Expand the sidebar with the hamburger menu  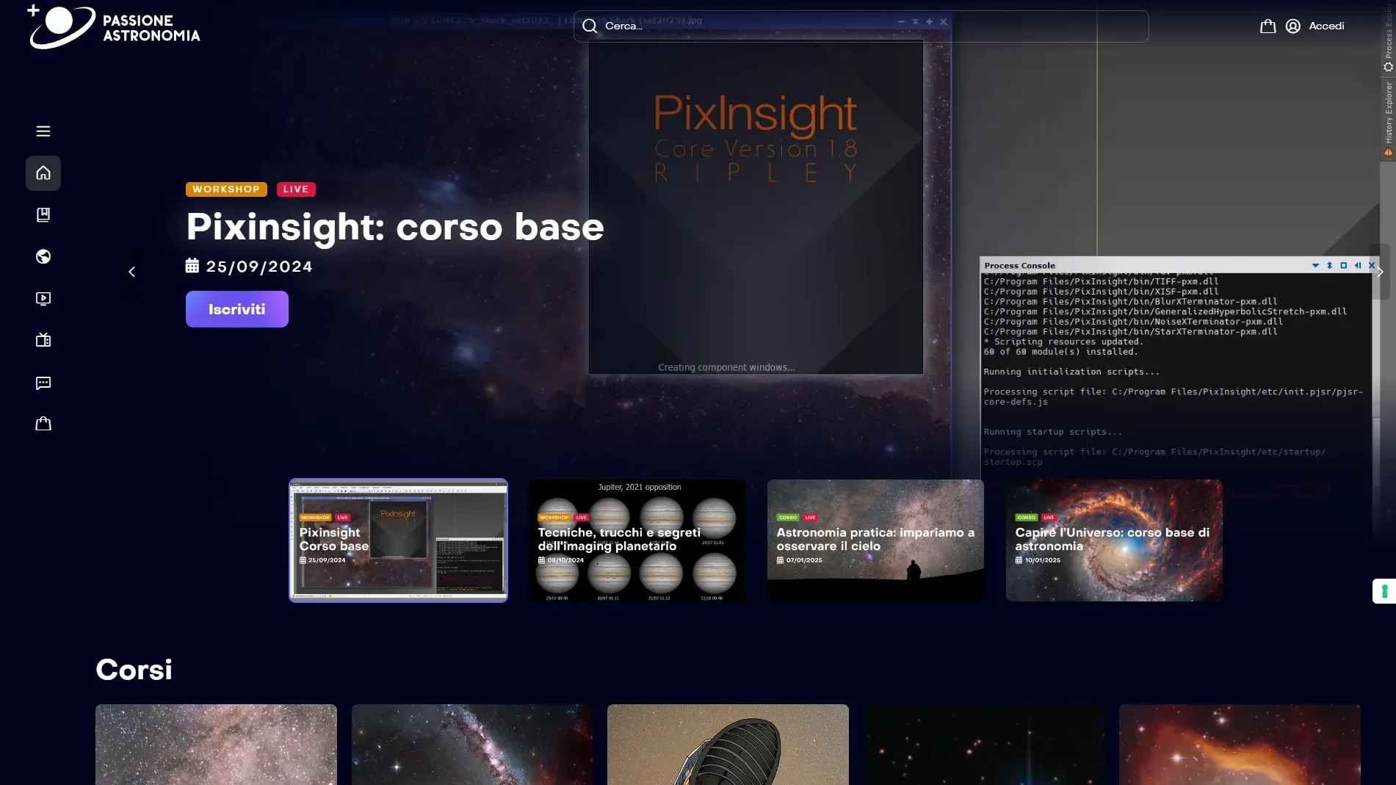click(43, 131)
